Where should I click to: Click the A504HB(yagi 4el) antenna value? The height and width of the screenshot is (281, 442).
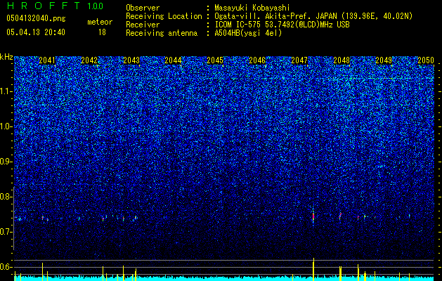coord(248,33)
